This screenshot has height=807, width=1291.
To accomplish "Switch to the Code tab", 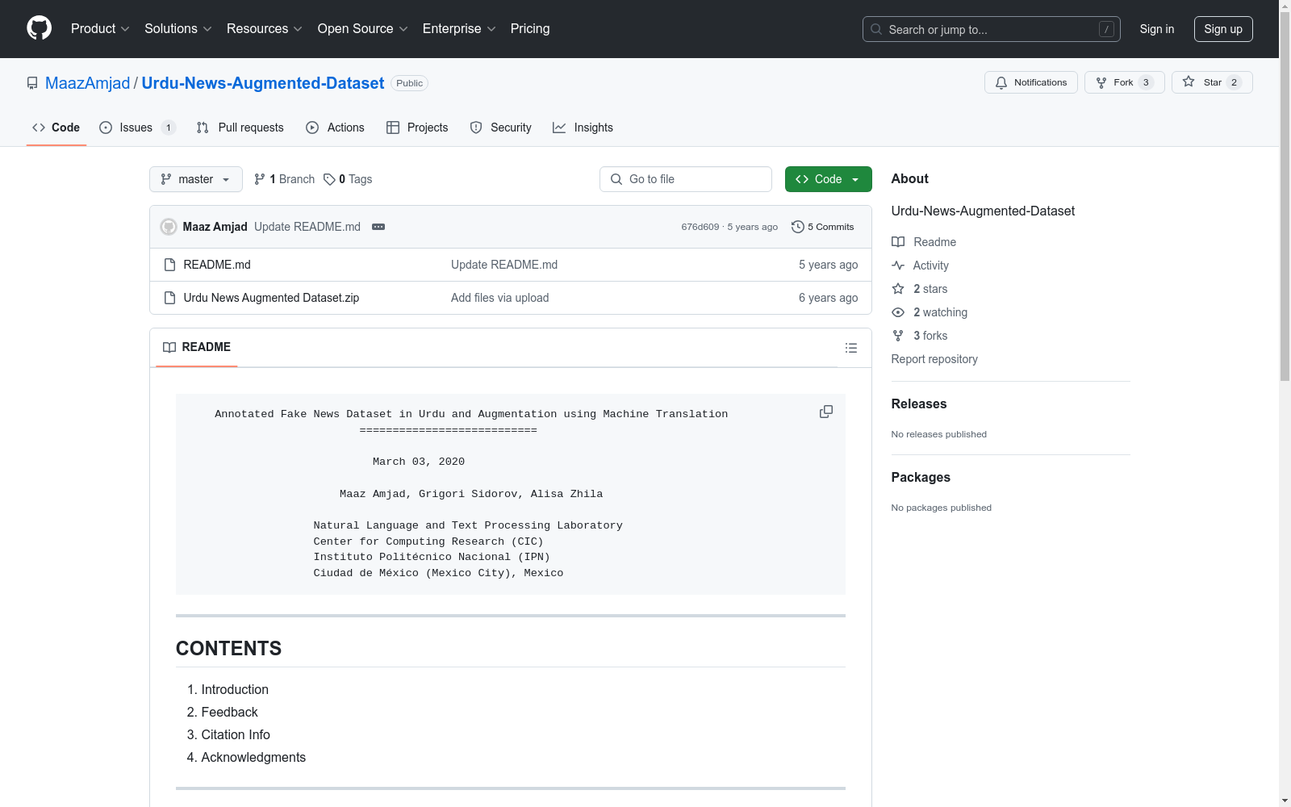I will [x=56, y=128].
